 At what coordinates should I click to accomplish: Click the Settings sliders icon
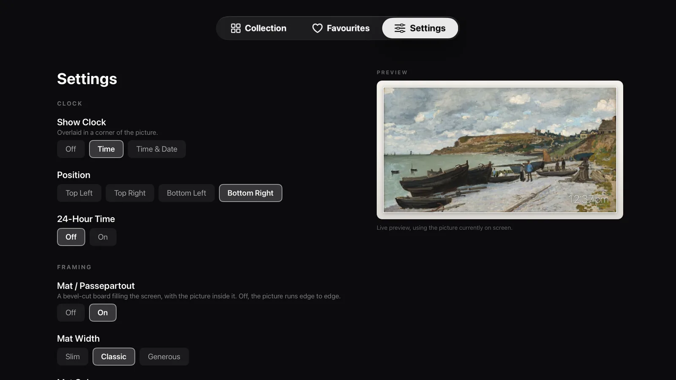(x=400, y=28)
